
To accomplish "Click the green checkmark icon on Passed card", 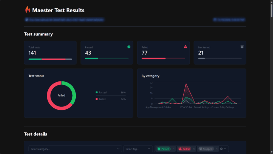I will click(129, 47).
